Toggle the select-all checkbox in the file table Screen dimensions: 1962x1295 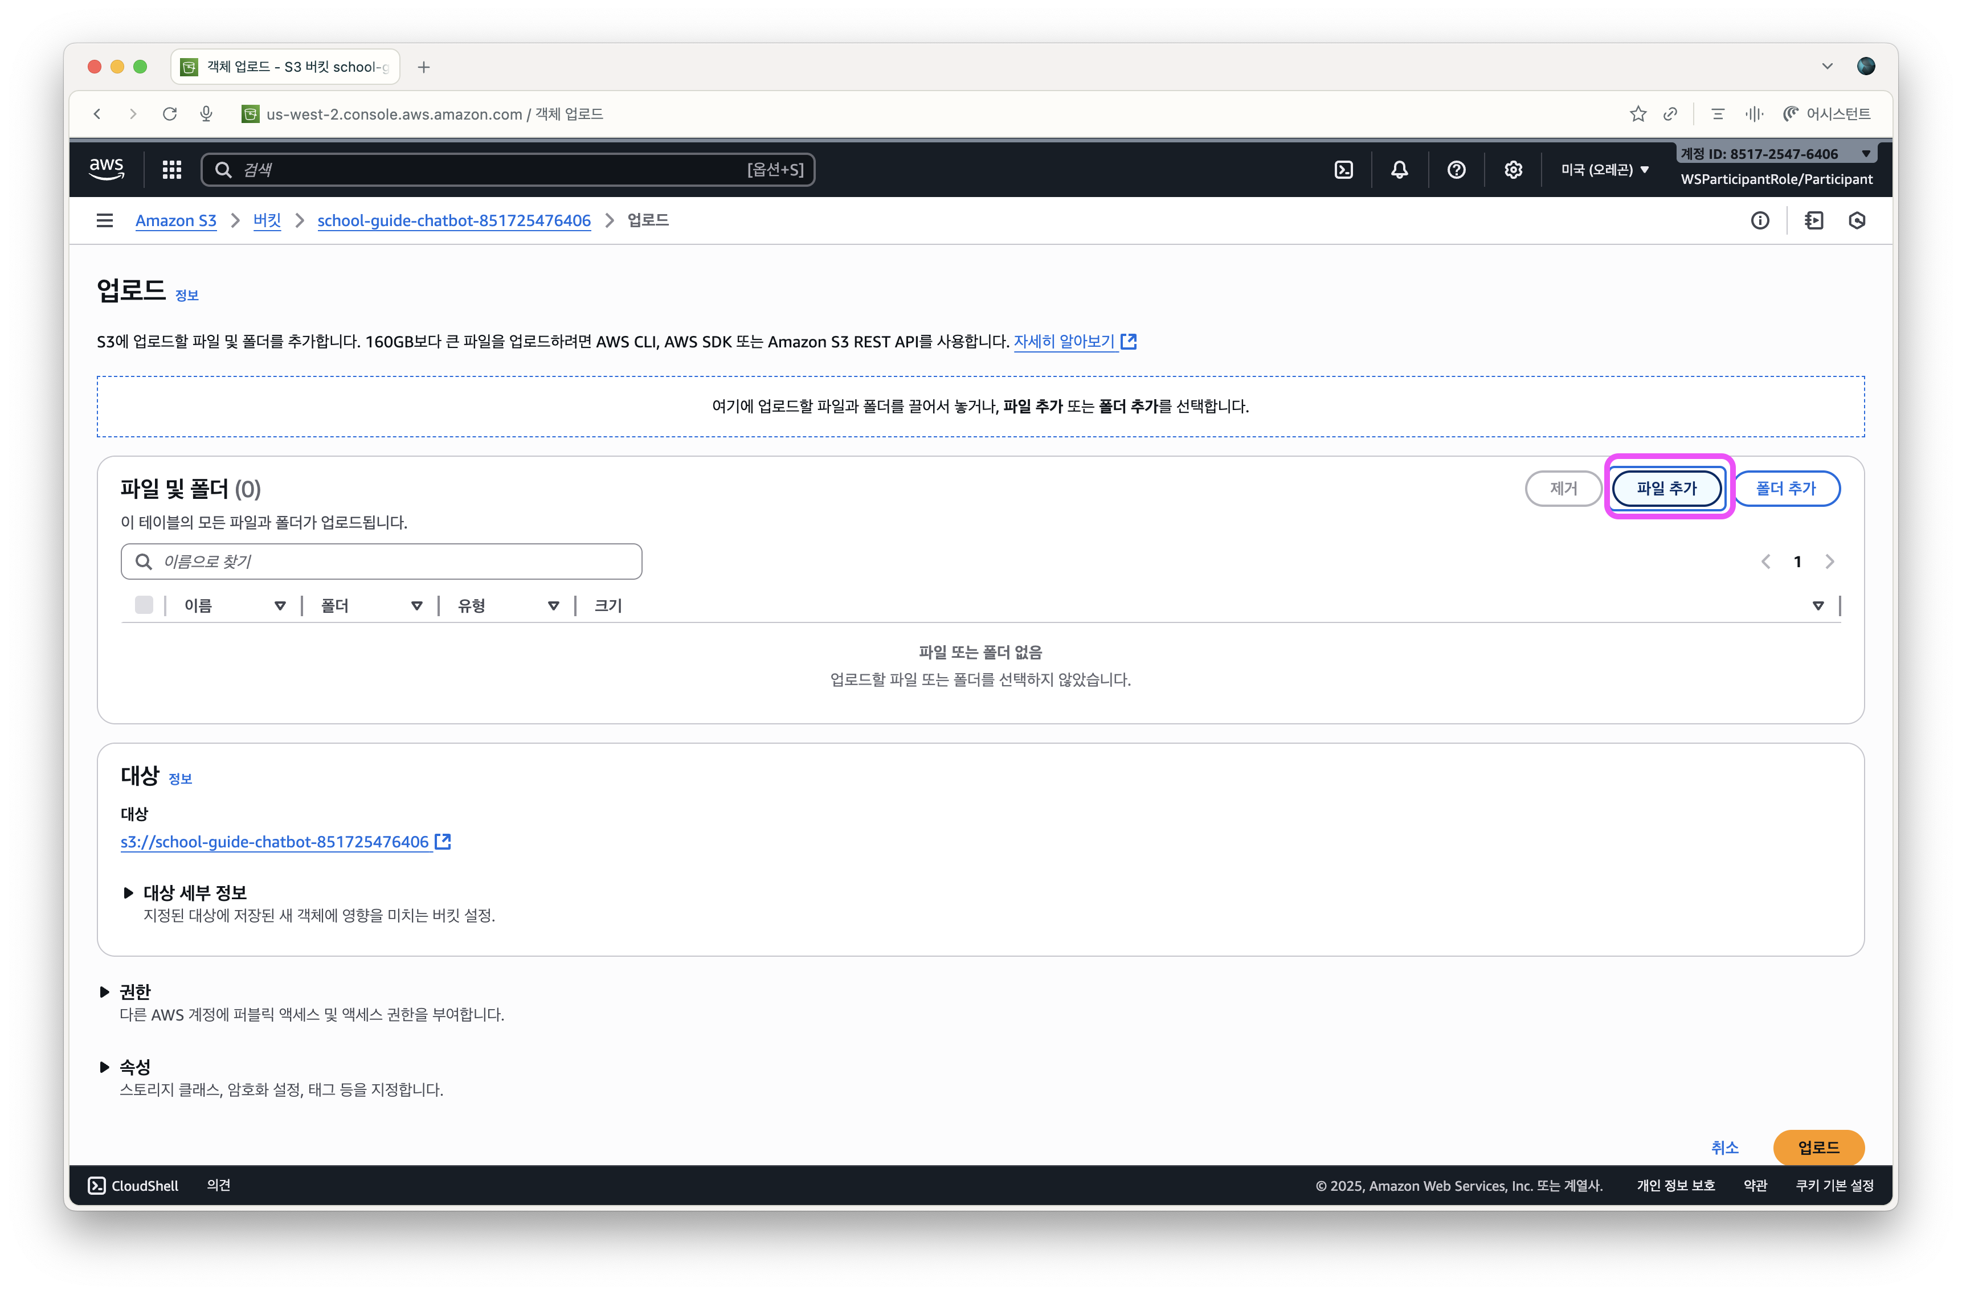point(144,605)
